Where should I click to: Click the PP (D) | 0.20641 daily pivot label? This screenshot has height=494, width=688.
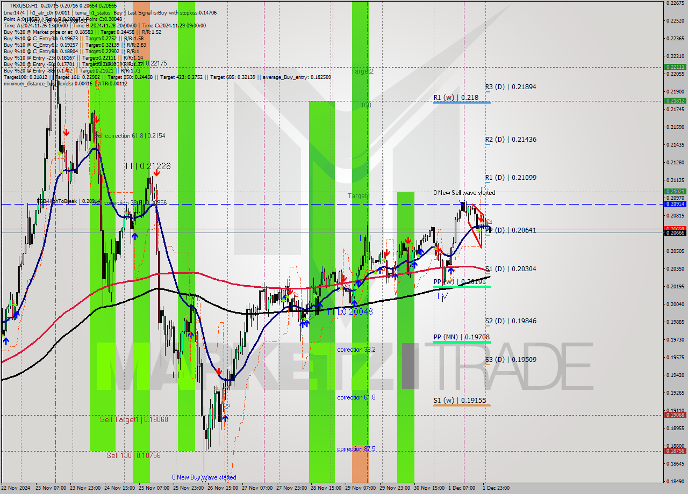coord(511,230)
